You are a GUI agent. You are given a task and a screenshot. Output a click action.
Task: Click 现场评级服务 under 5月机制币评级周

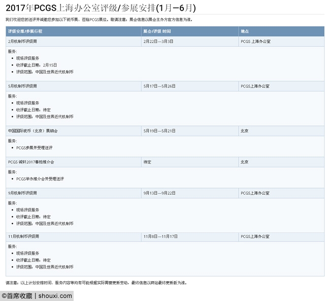27,103
